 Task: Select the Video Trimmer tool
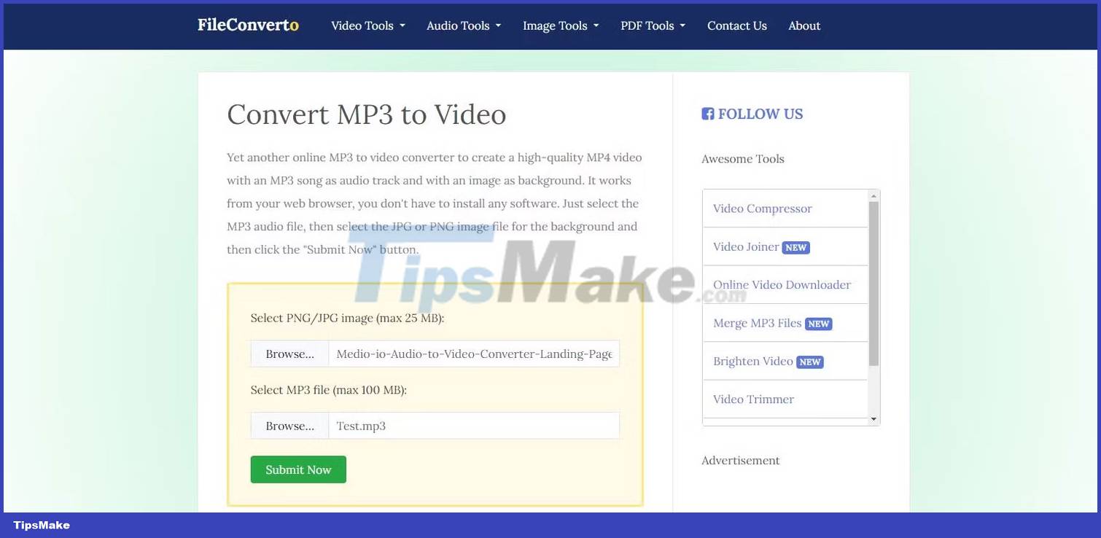[x=752, y=399]
